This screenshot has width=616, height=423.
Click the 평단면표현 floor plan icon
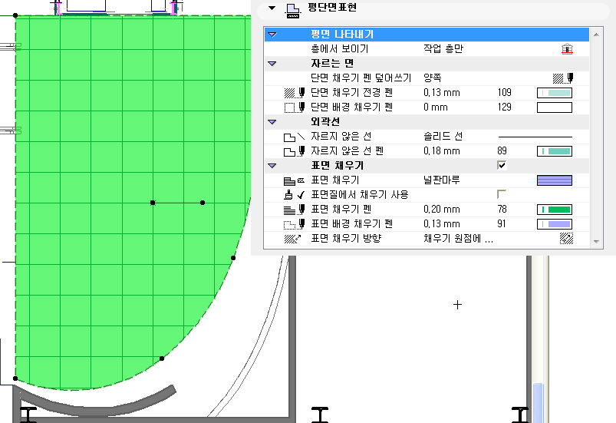(293, 11)
